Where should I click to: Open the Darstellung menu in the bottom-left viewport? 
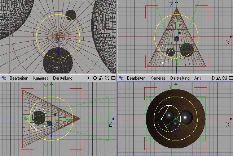[x=63, y=78]
